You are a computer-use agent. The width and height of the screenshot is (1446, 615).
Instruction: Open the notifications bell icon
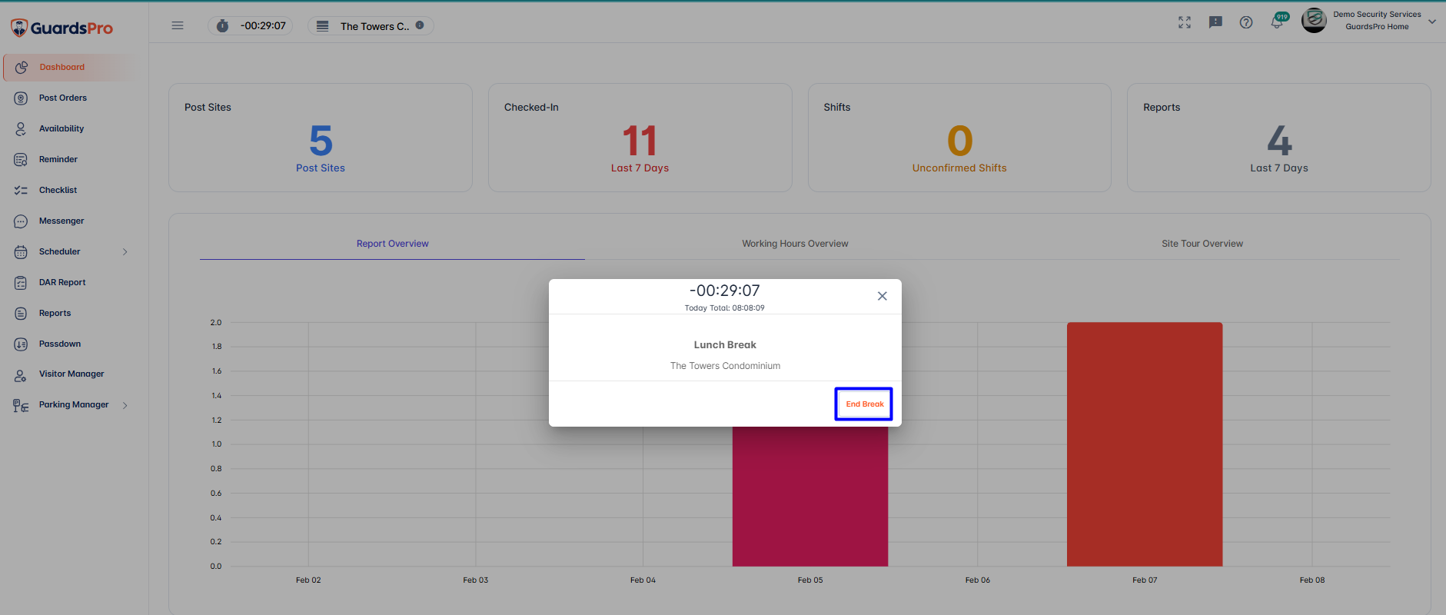tap(1276, 23)
